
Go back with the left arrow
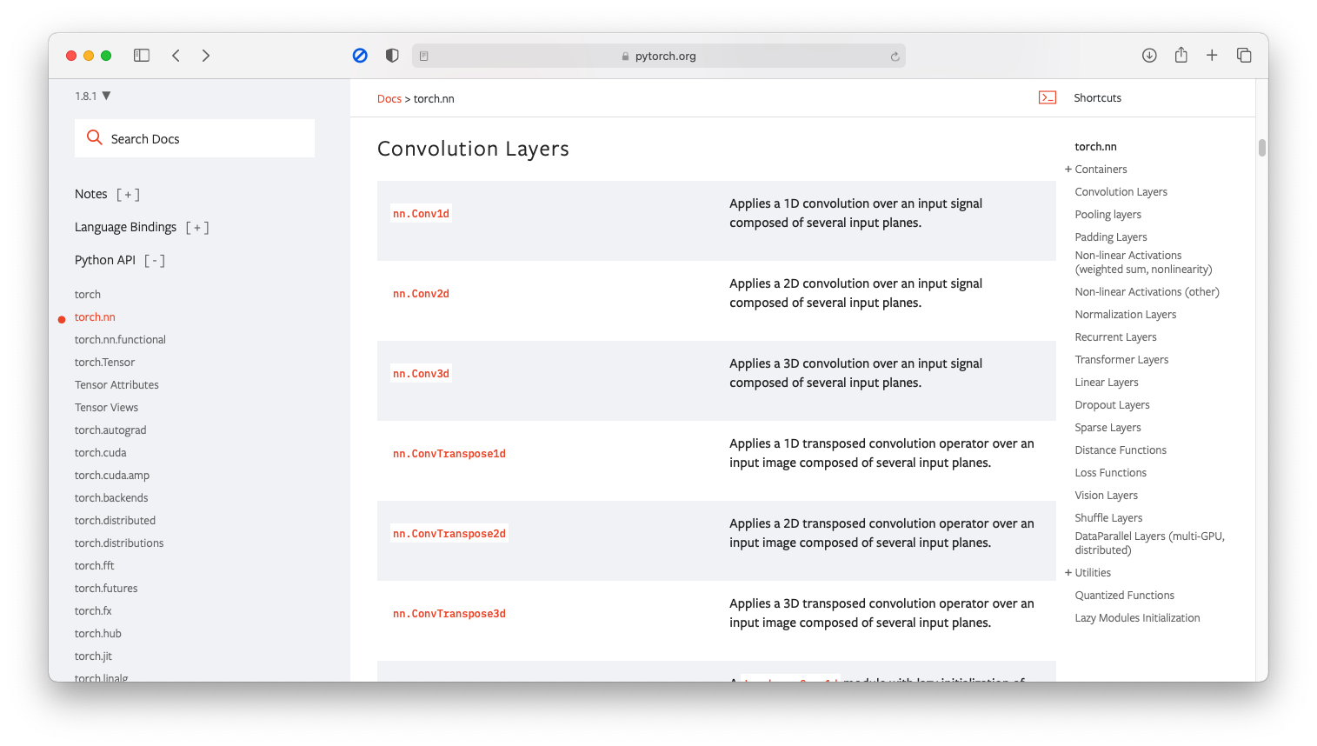[176, 56]
